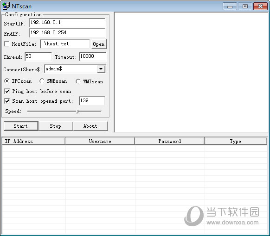Close the NTscan window
Viewport: 270px width, 236px height.
[x=260, y=6]
